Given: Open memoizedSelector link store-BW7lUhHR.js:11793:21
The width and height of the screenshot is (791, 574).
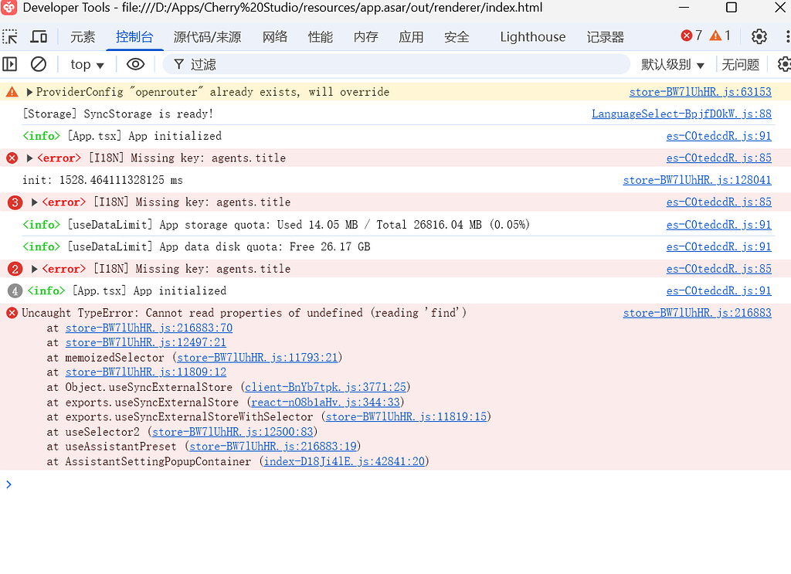Looking at the screenshot, I should tap(257, 358).
